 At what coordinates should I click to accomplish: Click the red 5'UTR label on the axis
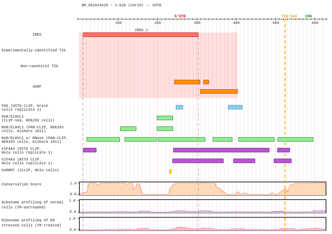tap(180, 16)
